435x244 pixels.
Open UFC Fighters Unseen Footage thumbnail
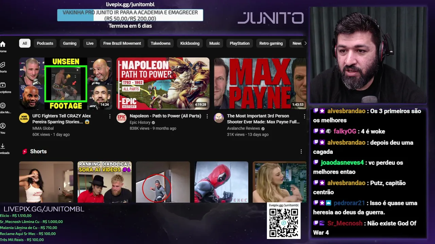tap(66, 83)
